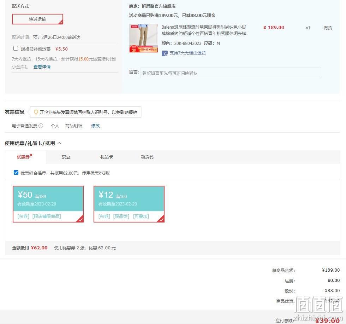Click the 支持7天无理由退货 text

click(x=187, y=53)
